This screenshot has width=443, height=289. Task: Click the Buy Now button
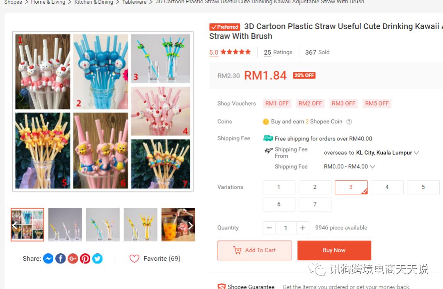tap(334, 250)
